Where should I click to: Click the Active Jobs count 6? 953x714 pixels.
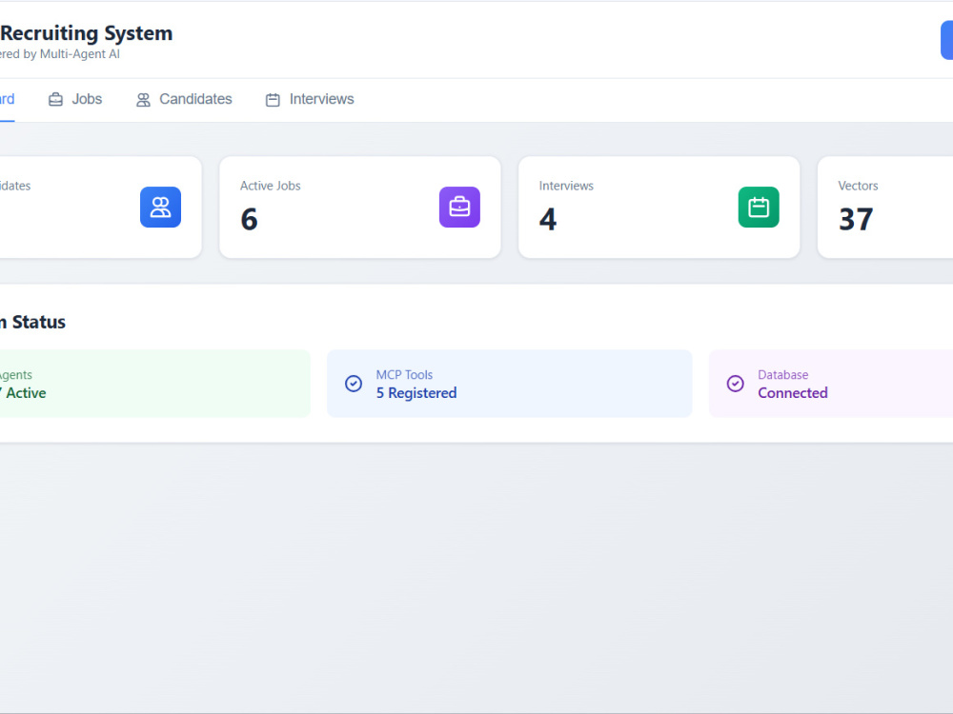coord(249,219)
